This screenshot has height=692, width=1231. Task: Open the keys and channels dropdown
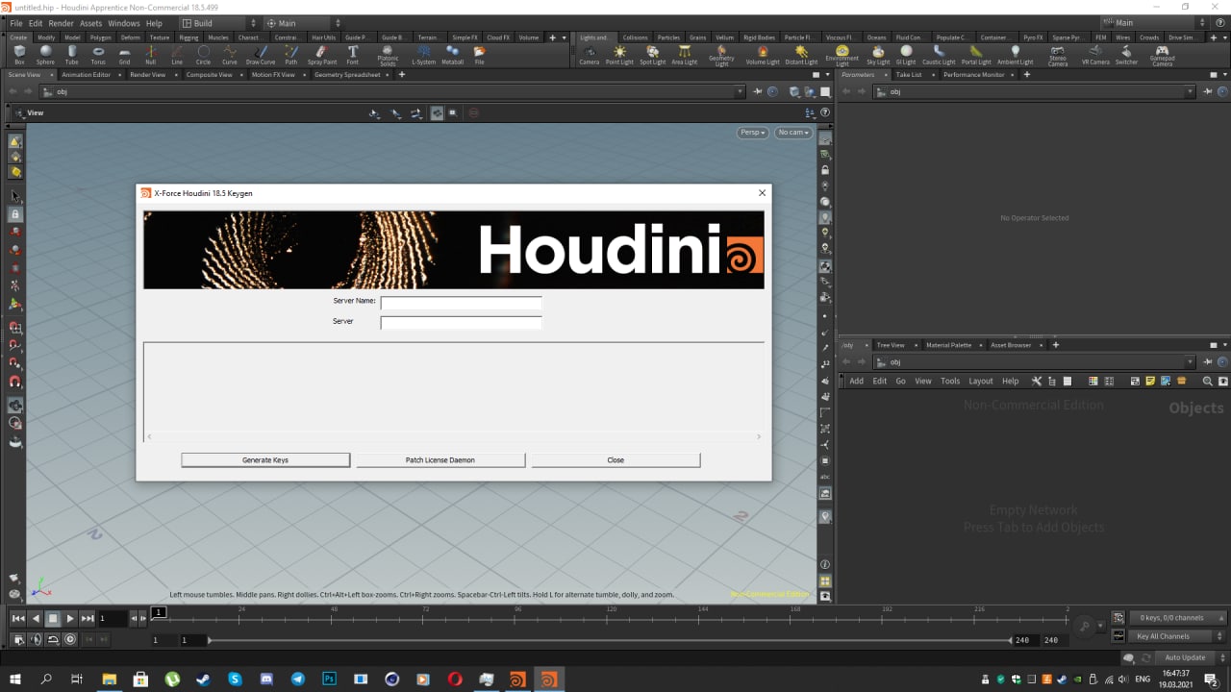click(1177, 618)
